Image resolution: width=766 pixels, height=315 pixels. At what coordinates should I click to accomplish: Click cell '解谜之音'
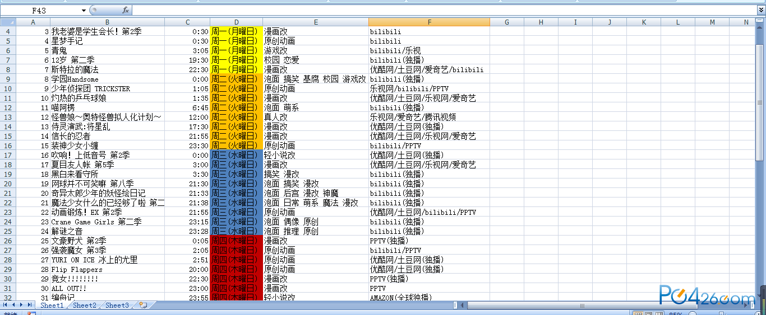click(x=107, y=232)
